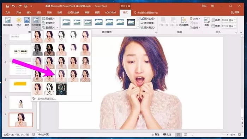The image size is (247, 139).
Task: Toggle the Notes pane in status bar
Action: tap(156, 134)
